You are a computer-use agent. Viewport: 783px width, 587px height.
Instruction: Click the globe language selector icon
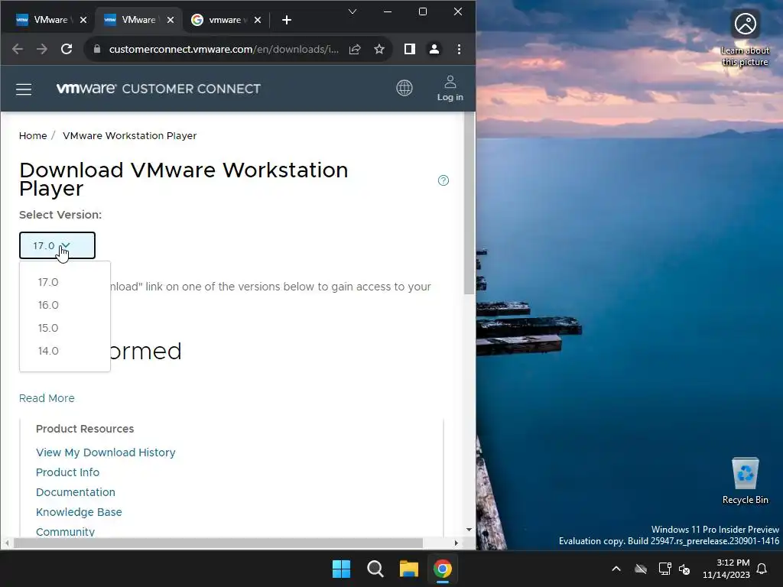404,88
